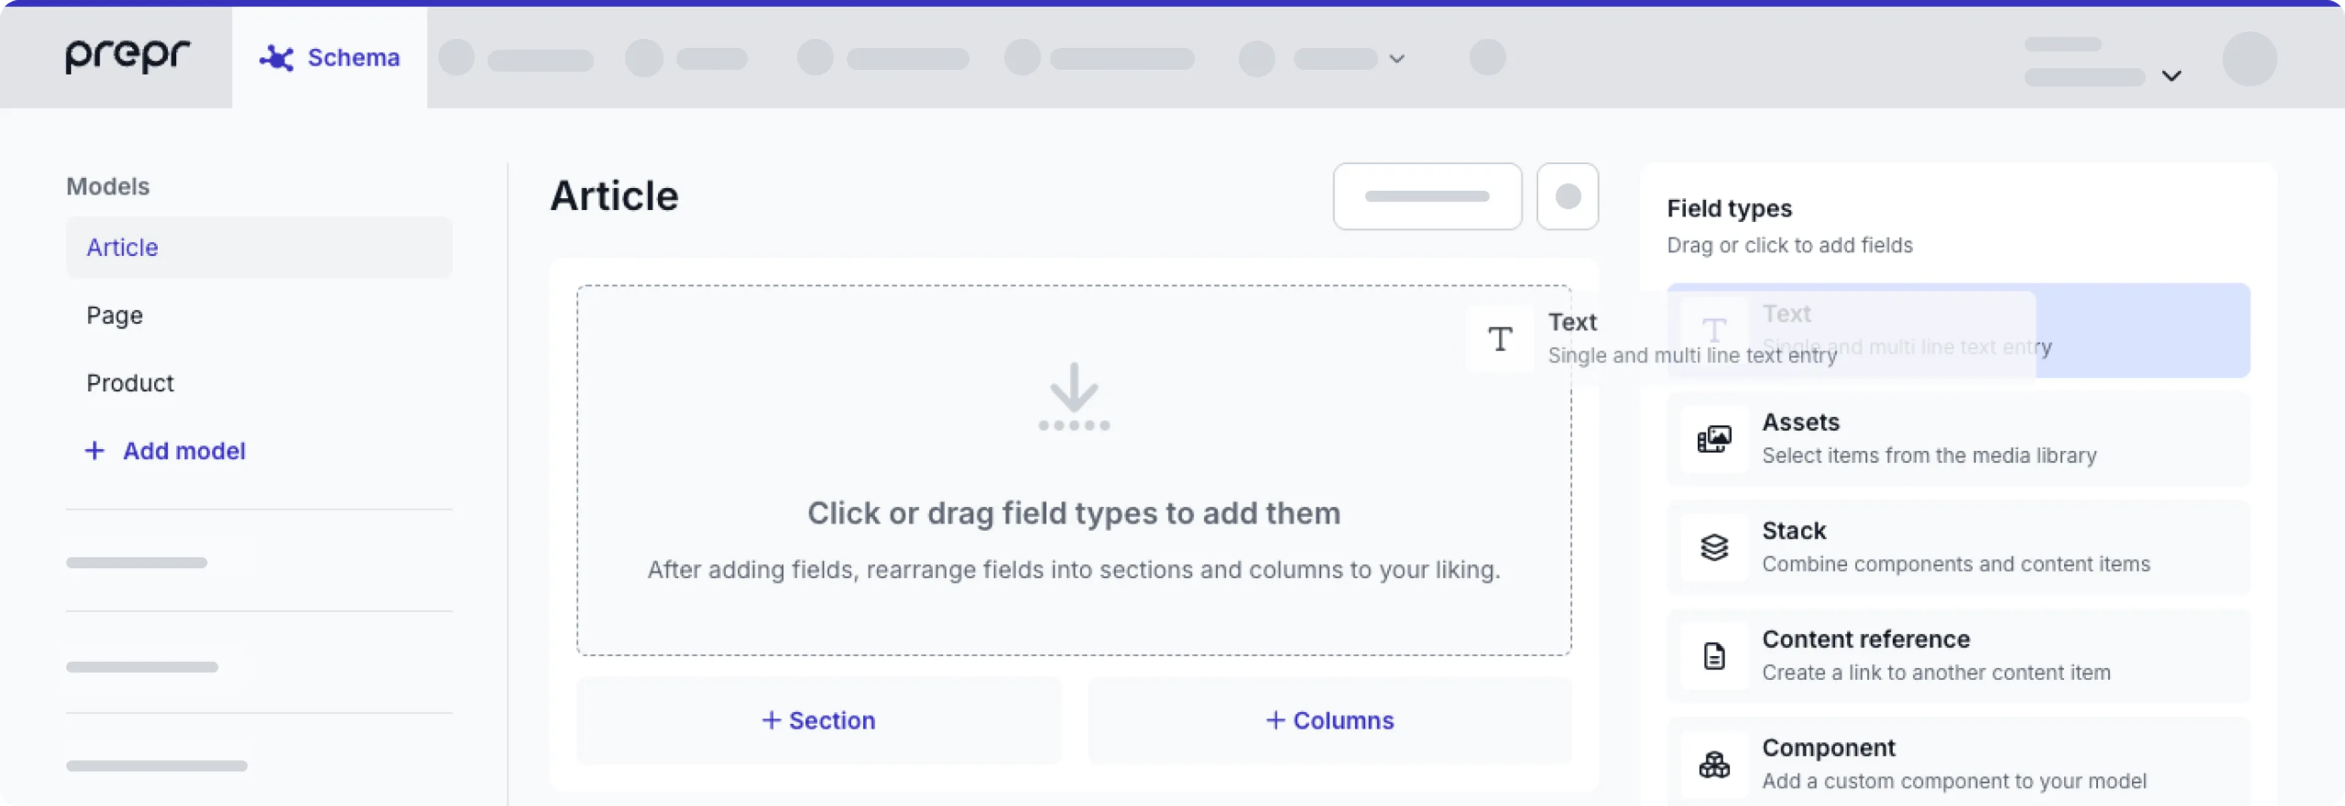The image size is (2345, 806).
Task: Click the user avatar circle
Action: (x=2249, y=59)
